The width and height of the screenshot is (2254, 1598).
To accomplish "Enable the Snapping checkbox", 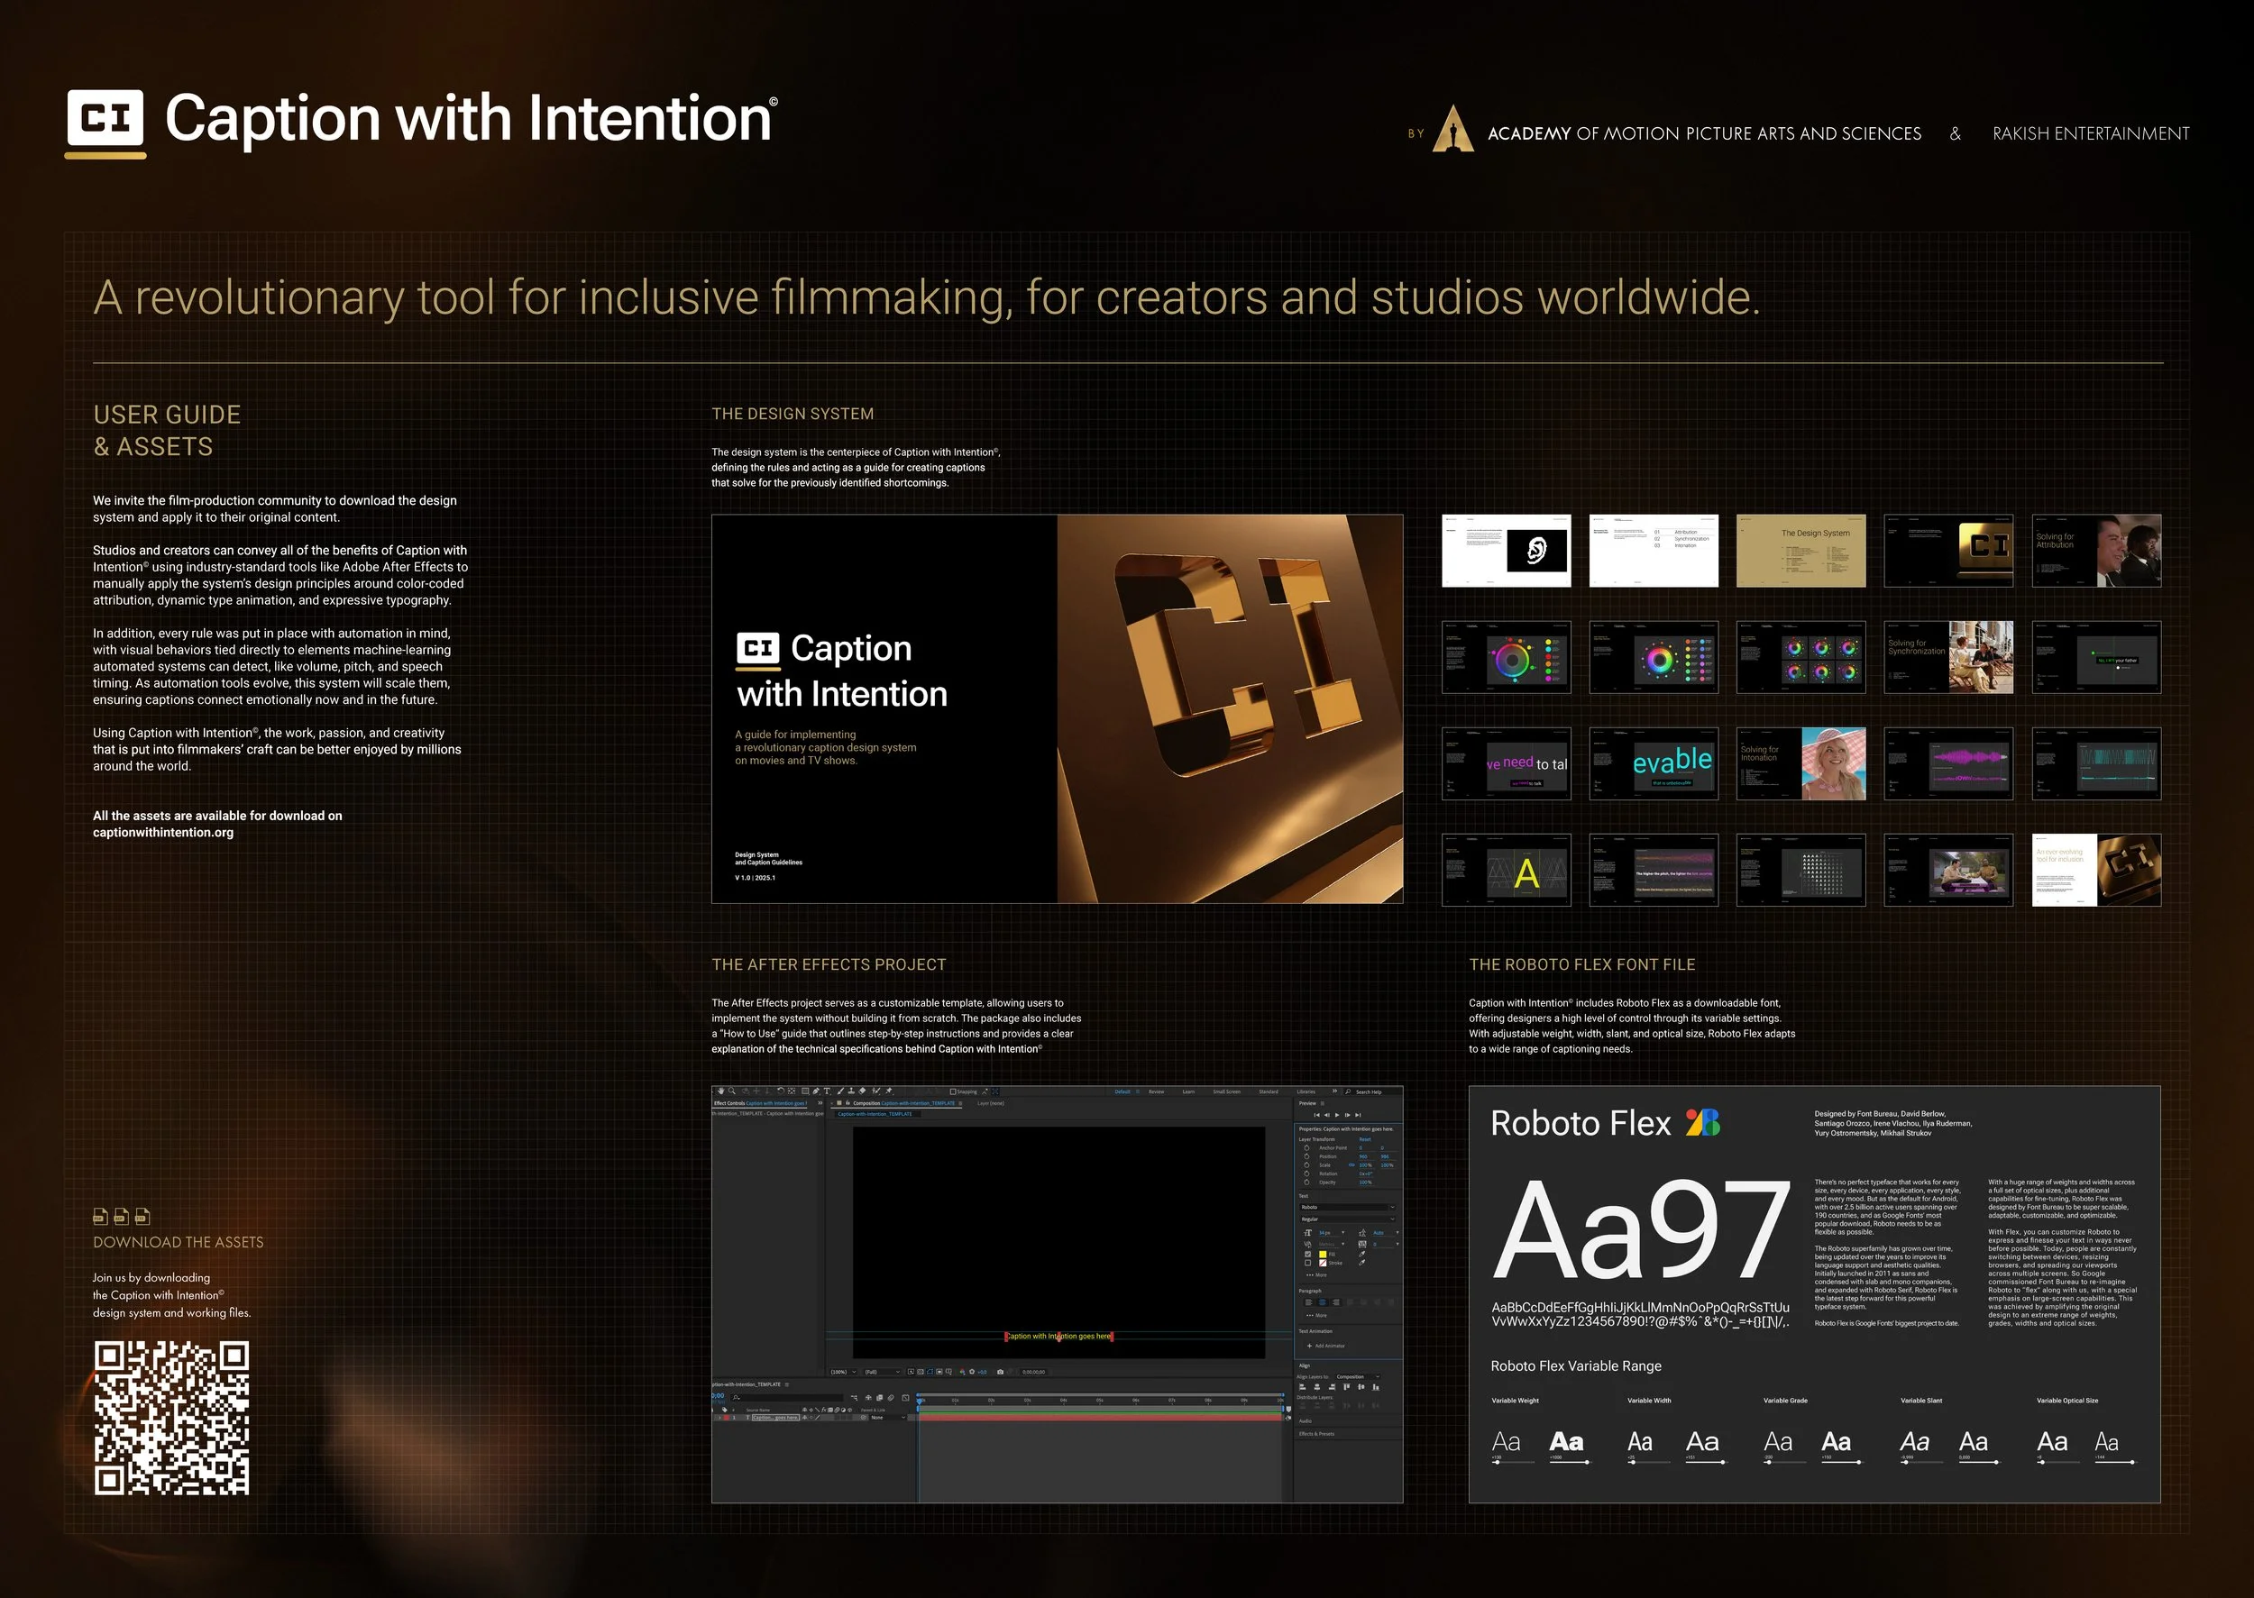I will [953, 1092].
